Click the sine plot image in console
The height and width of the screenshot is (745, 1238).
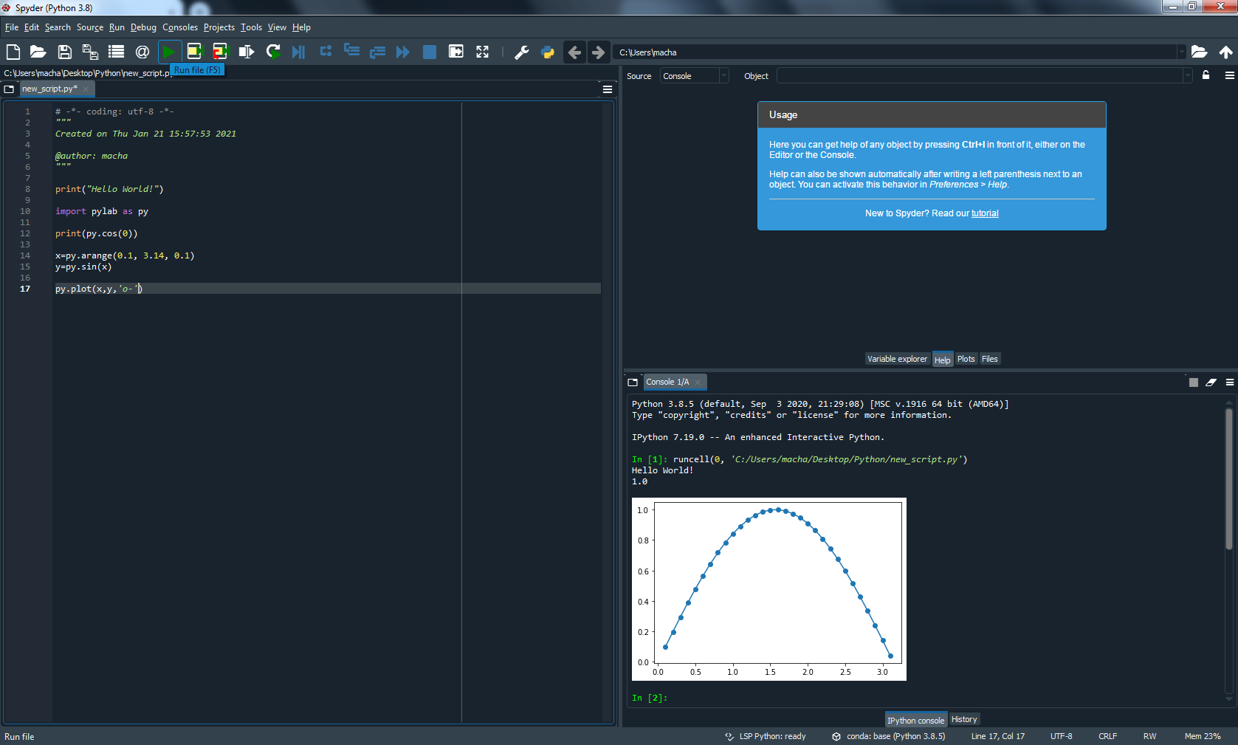(x=768, y=588)
